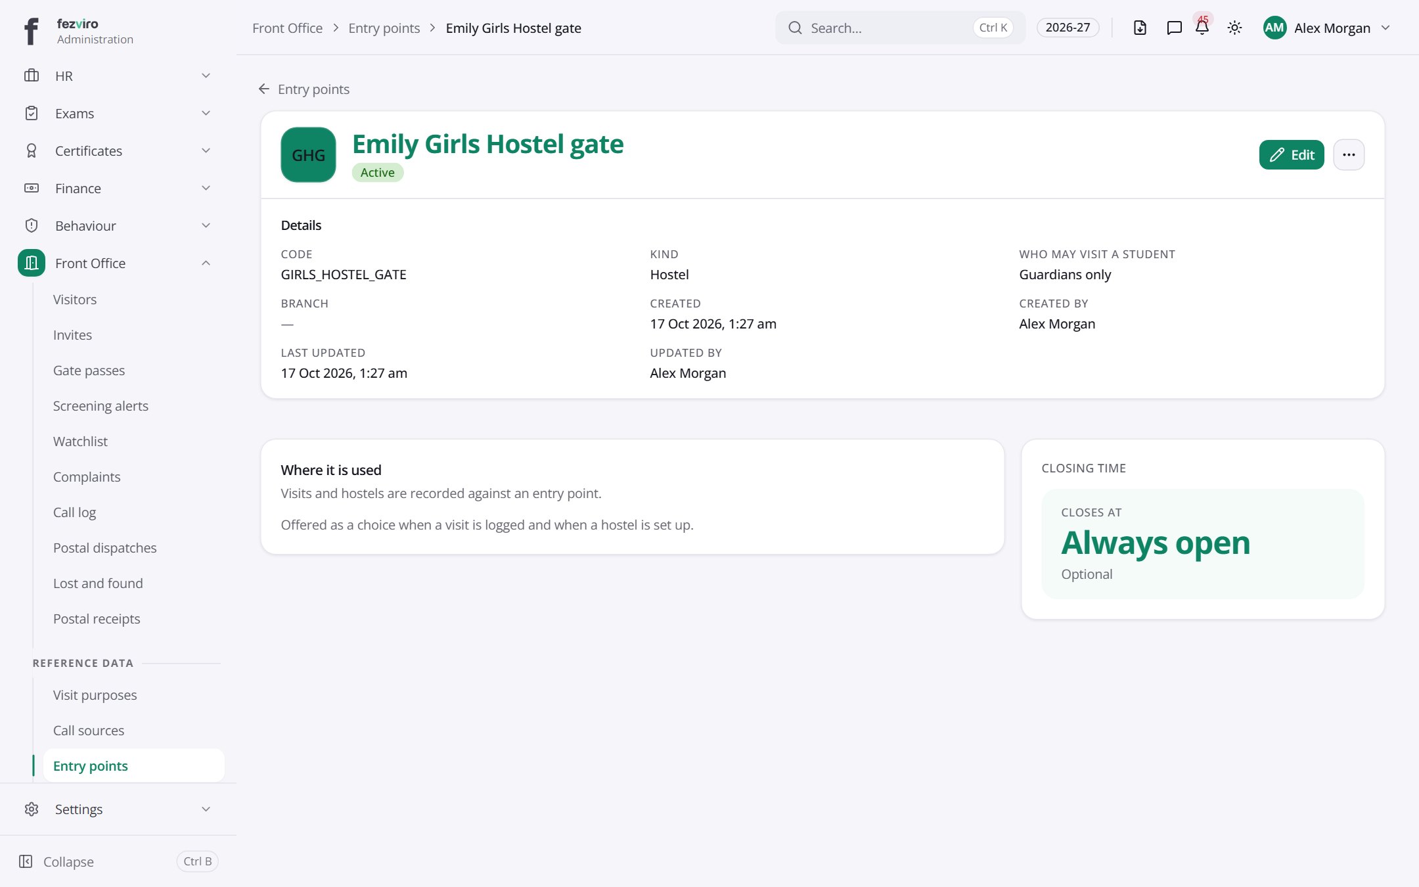This screenshot has height=887, width=1419.
Task: Click the fezviro logo icon
Action: tap(31, 31)
